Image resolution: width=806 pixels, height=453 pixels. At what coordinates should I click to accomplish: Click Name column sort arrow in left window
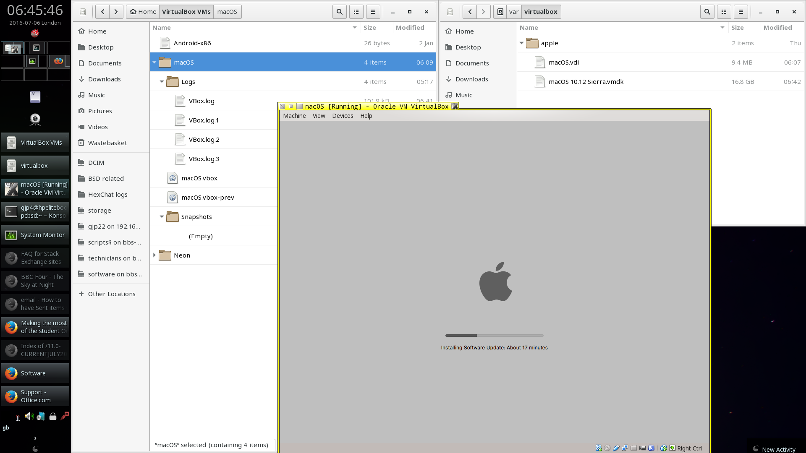(x=355, y=28)
